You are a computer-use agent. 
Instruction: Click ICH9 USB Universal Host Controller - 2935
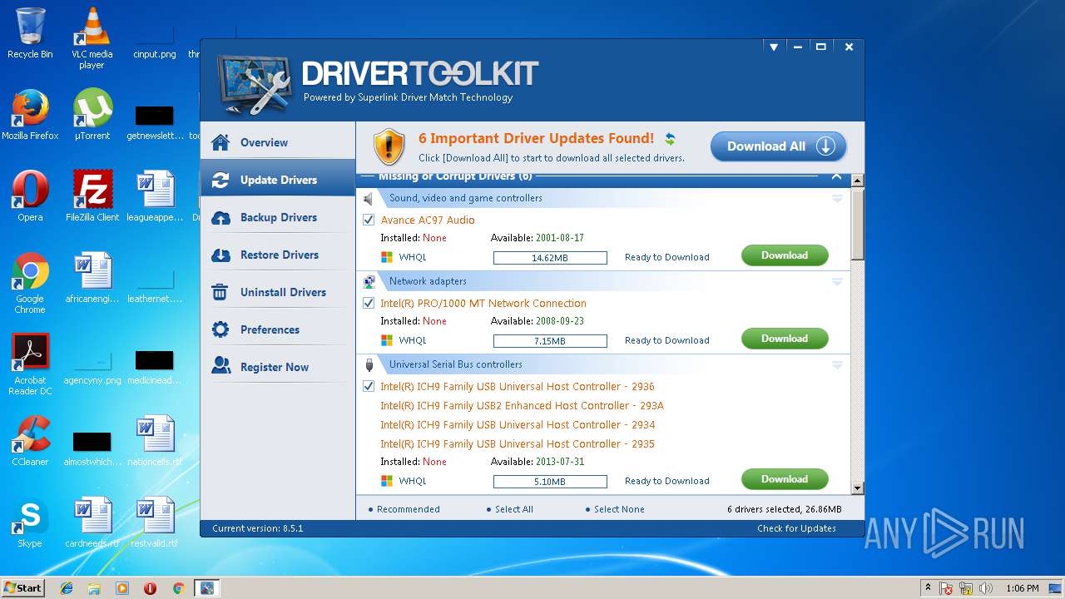point(518,443)
